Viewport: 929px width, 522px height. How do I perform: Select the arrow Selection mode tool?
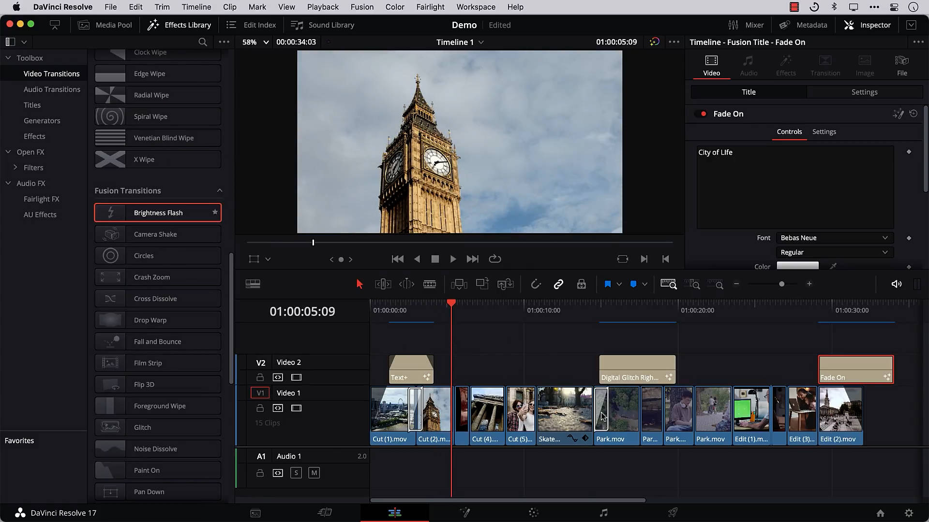360,284
